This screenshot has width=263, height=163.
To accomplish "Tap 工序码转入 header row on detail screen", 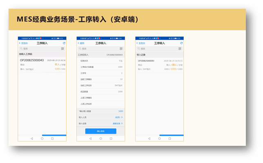I will [101, 55].
